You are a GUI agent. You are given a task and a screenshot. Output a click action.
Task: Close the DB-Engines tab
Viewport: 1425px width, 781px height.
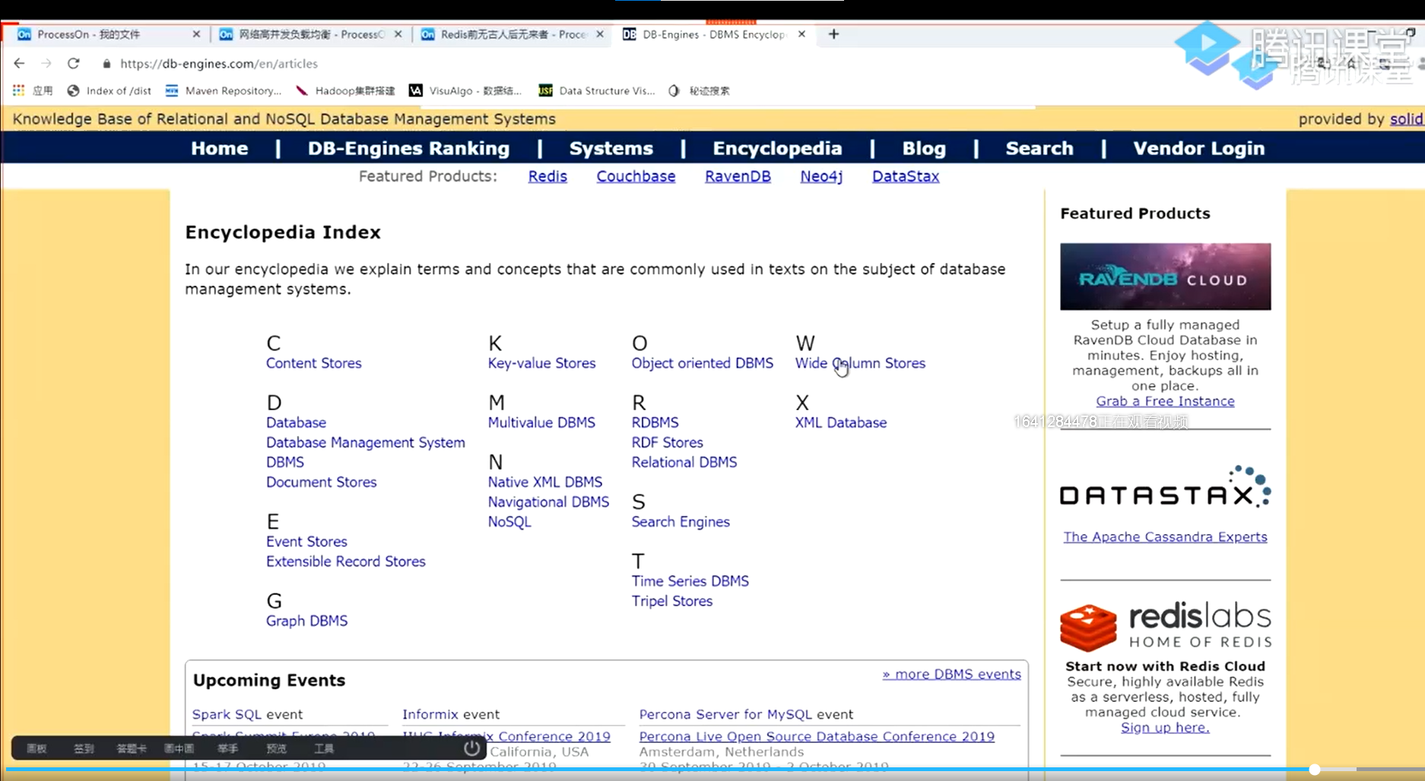tap(801, 34)
